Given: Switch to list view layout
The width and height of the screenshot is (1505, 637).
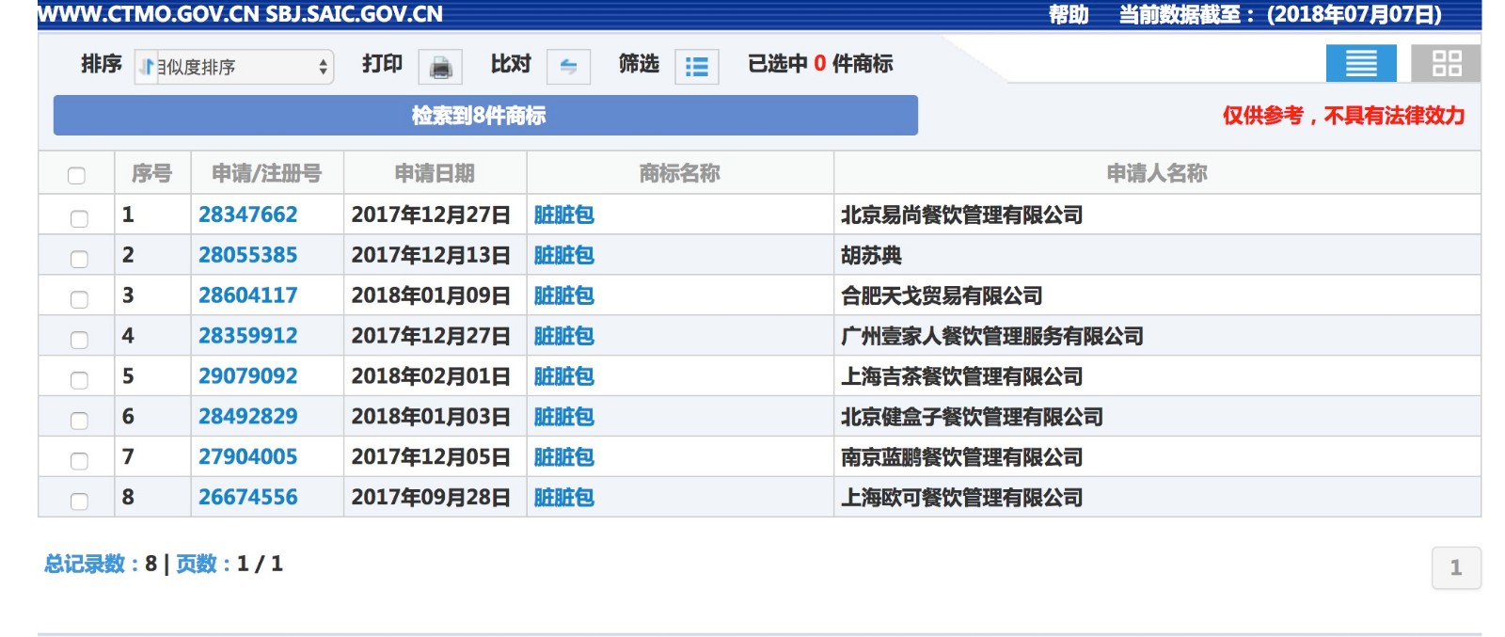Looking at the screenshot, I should point(1361,64).
